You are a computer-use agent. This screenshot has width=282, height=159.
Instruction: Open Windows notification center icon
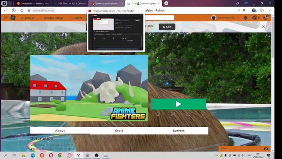click(x=268, y=155)
